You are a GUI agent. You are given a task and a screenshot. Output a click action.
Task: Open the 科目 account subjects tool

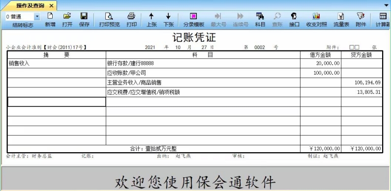(x=260, y=20)
